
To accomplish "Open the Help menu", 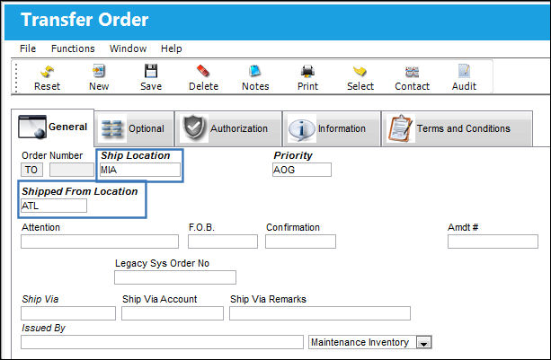I will (171, 48).
